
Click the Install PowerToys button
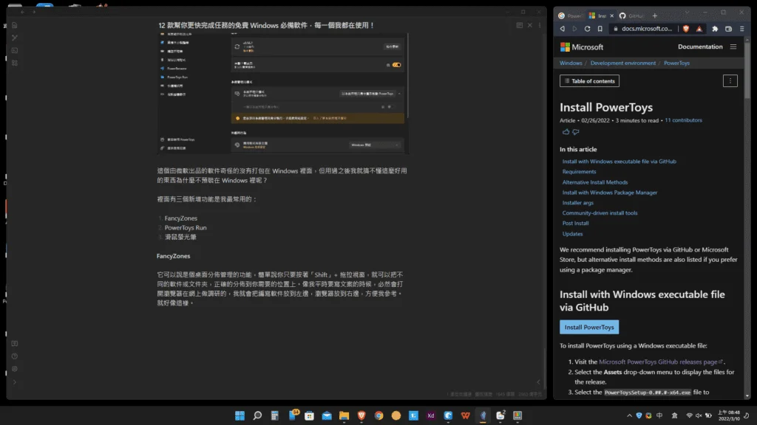point(589,327)
